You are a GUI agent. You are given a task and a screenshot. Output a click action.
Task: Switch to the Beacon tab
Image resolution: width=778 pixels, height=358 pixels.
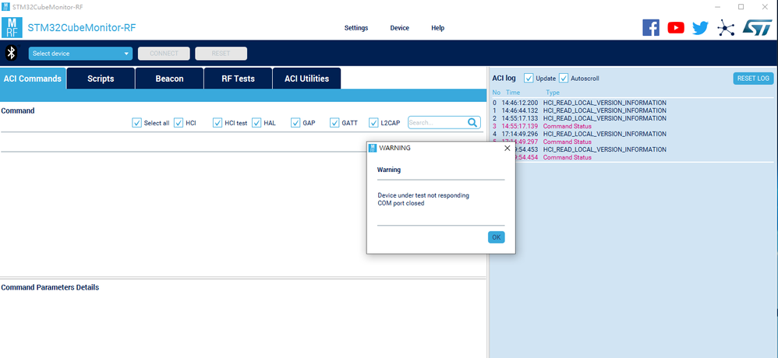[x=169, y=79]
